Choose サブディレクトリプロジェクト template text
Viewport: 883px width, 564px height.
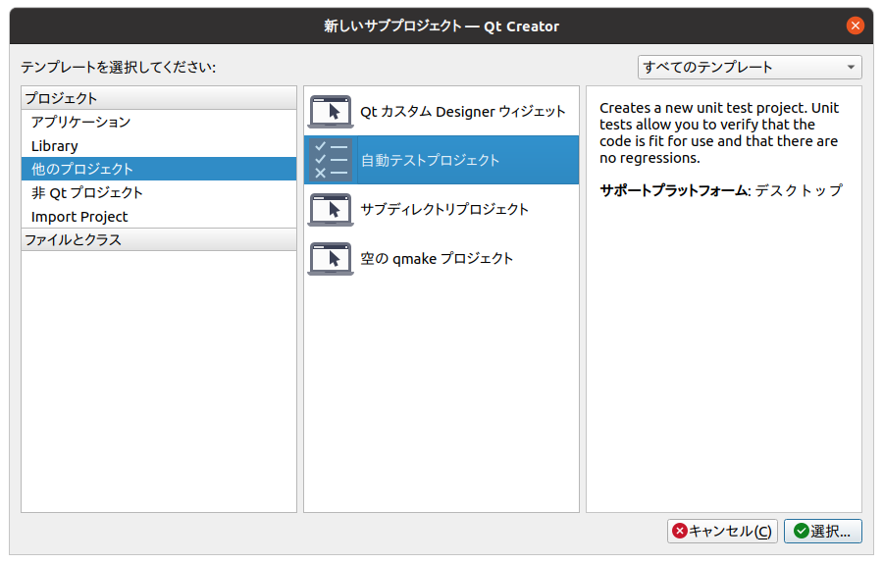click(443, 209)
